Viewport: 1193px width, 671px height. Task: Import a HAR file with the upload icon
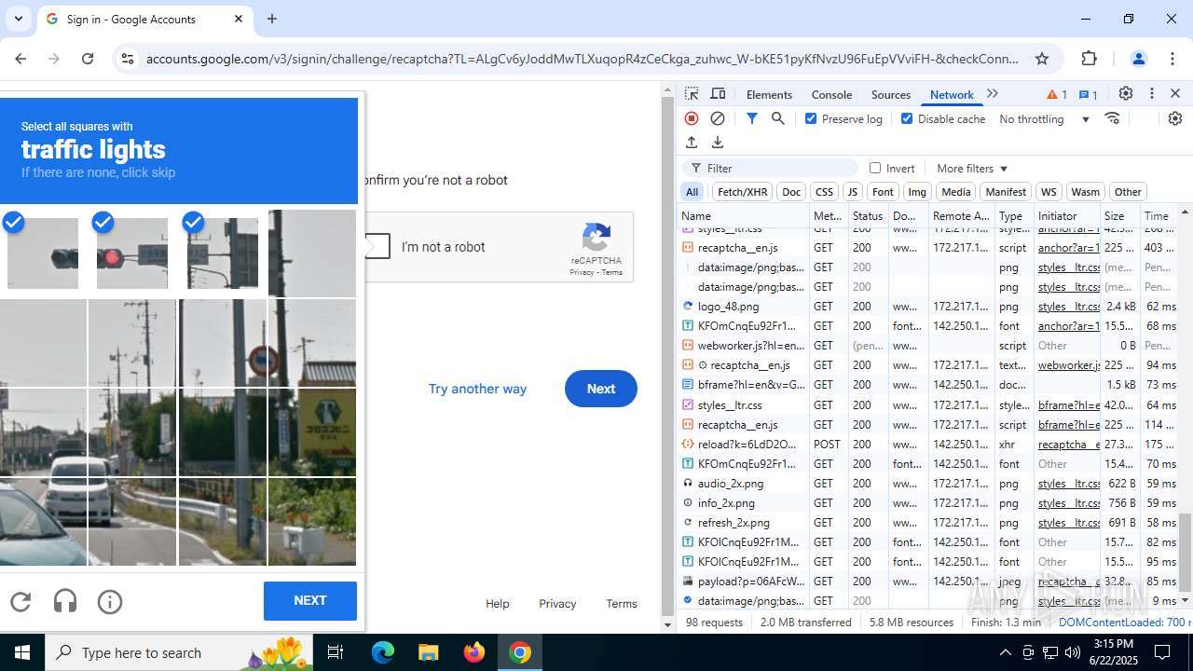point(692,143)
